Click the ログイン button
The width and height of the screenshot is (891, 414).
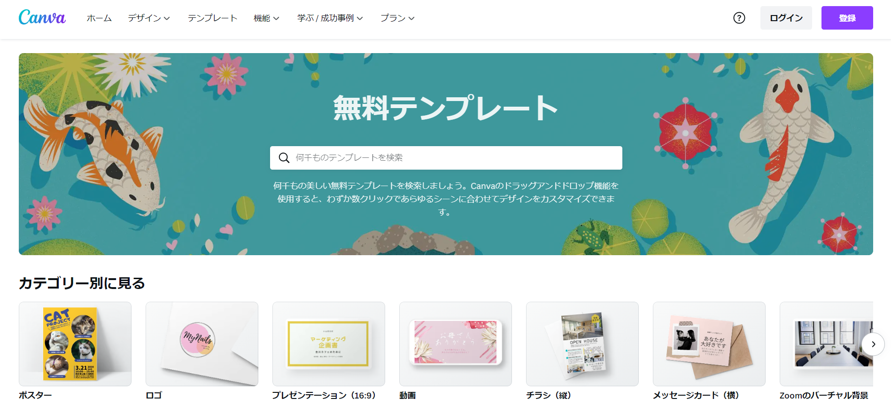786,18
